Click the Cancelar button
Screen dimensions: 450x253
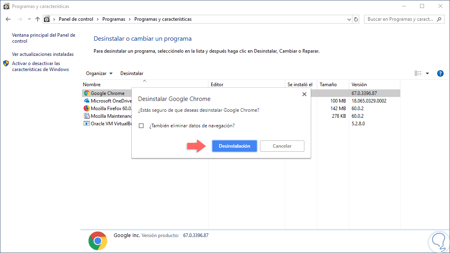pyautogui.click(x=282, y=146)
